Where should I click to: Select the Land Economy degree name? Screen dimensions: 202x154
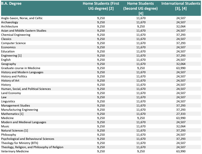pos(11,93)
